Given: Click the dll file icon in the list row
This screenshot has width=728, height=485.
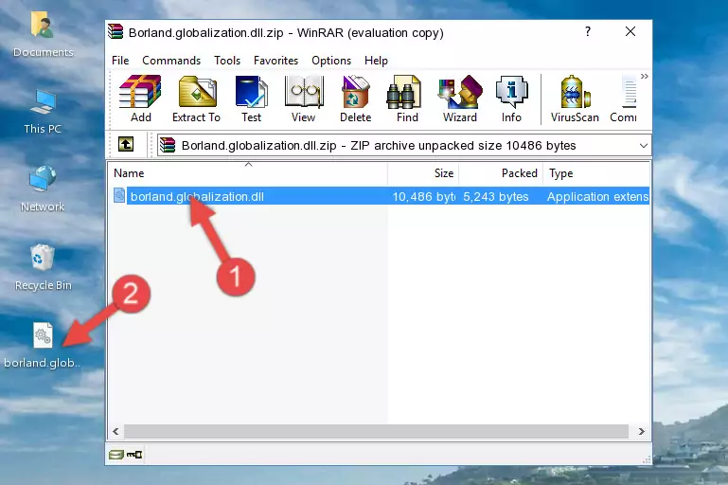Looking at the screenshot, I should [x=119, y=195].
